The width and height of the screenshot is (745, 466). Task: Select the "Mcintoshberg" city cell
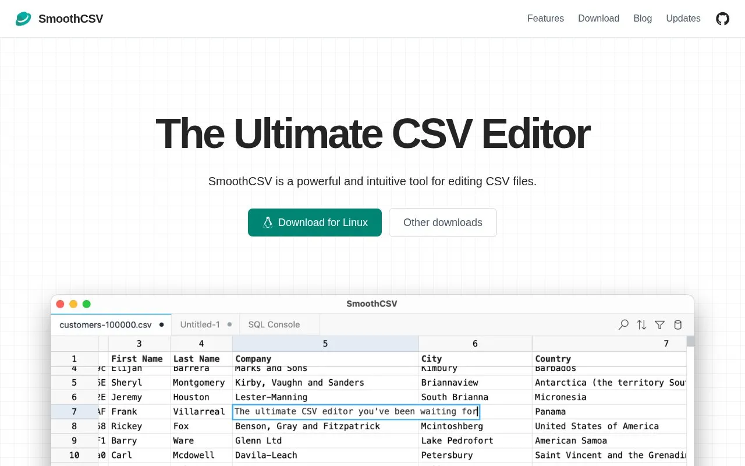[475, 426]
